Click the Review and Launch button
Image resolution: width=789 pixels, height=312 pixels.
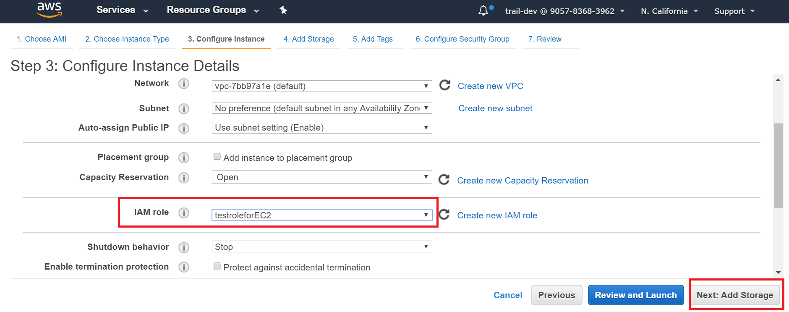pos(635,295)
